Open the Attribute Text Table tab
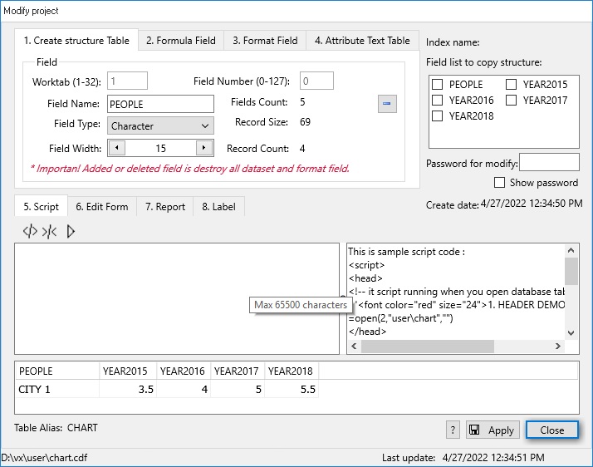 [362, 41]
